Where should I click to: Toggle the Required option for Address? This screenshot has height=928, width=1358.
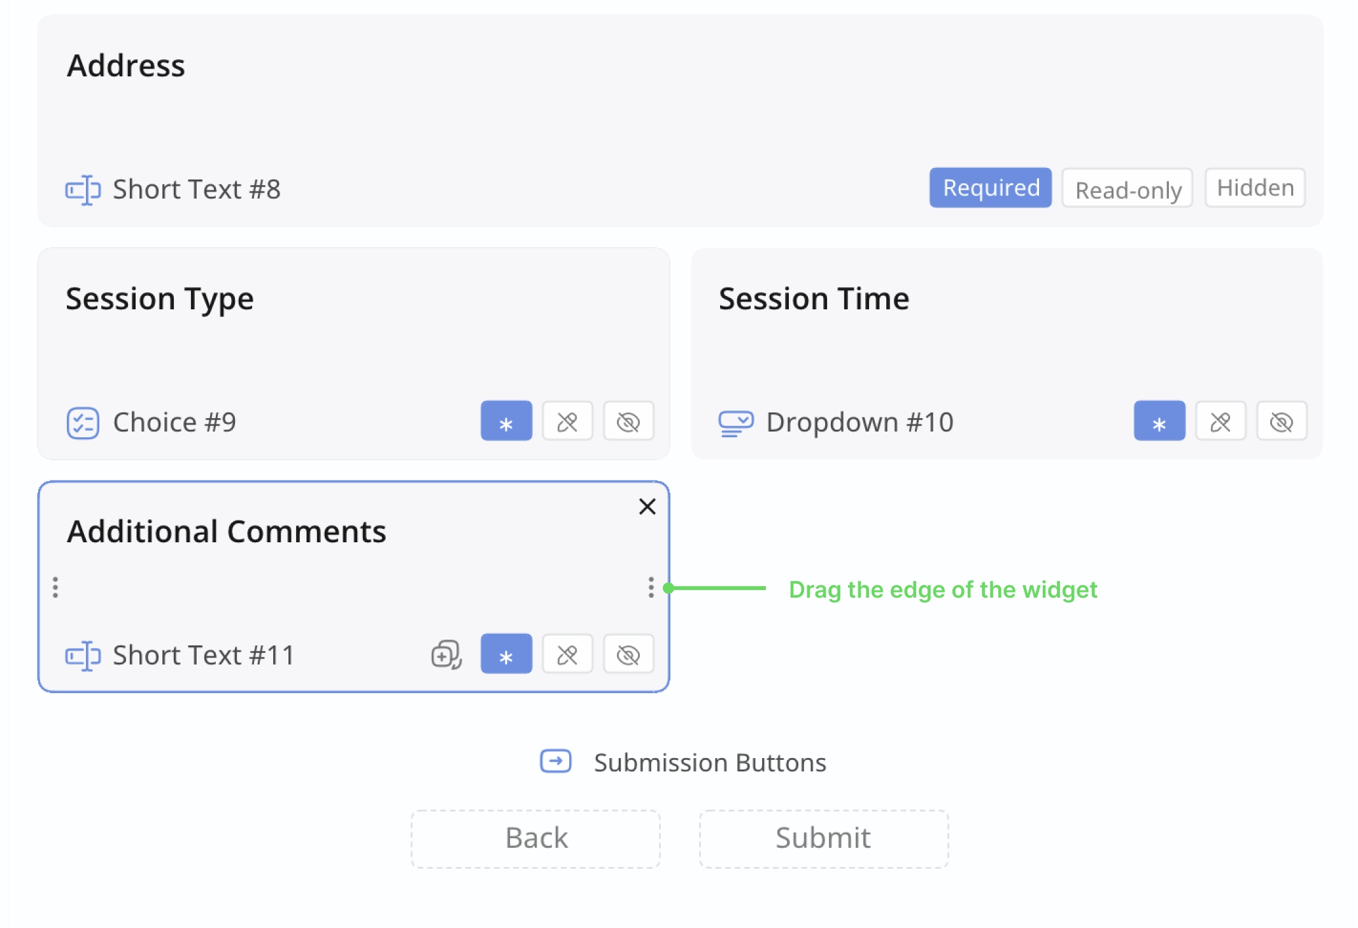[x=991, y=188]
